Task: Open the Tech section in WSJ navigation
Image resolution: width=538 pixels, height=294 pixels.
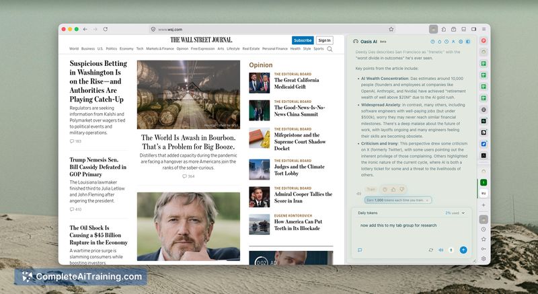Action: 140,48
